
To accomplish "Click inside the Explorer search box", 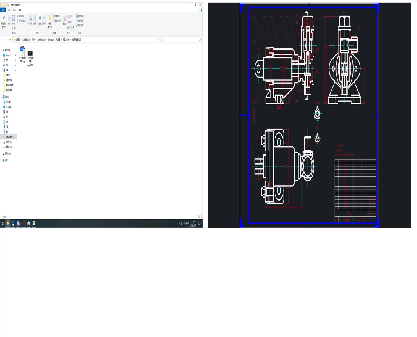I will pyautogui.click(x=183, y=39).
